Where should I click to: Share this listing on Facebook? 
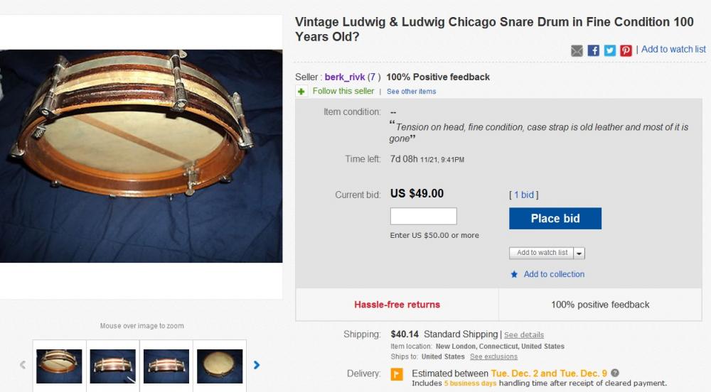[594, 50]
